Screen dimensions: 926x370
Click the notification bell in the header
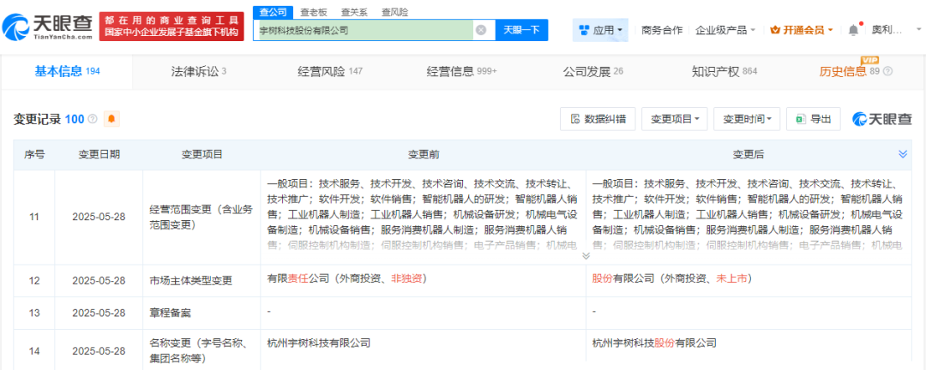pos(853,30)
